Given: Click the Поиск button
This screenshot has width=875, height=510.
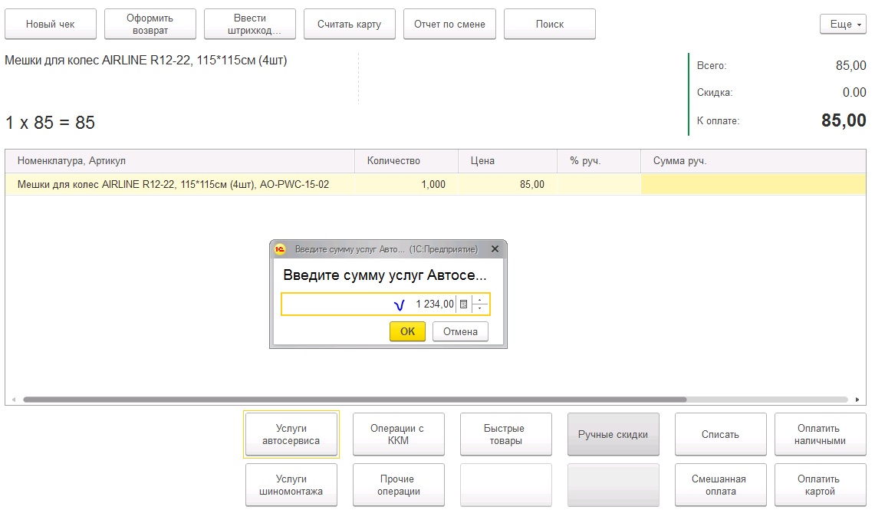Looking at the screenshot, I should [x=549, y=25].
